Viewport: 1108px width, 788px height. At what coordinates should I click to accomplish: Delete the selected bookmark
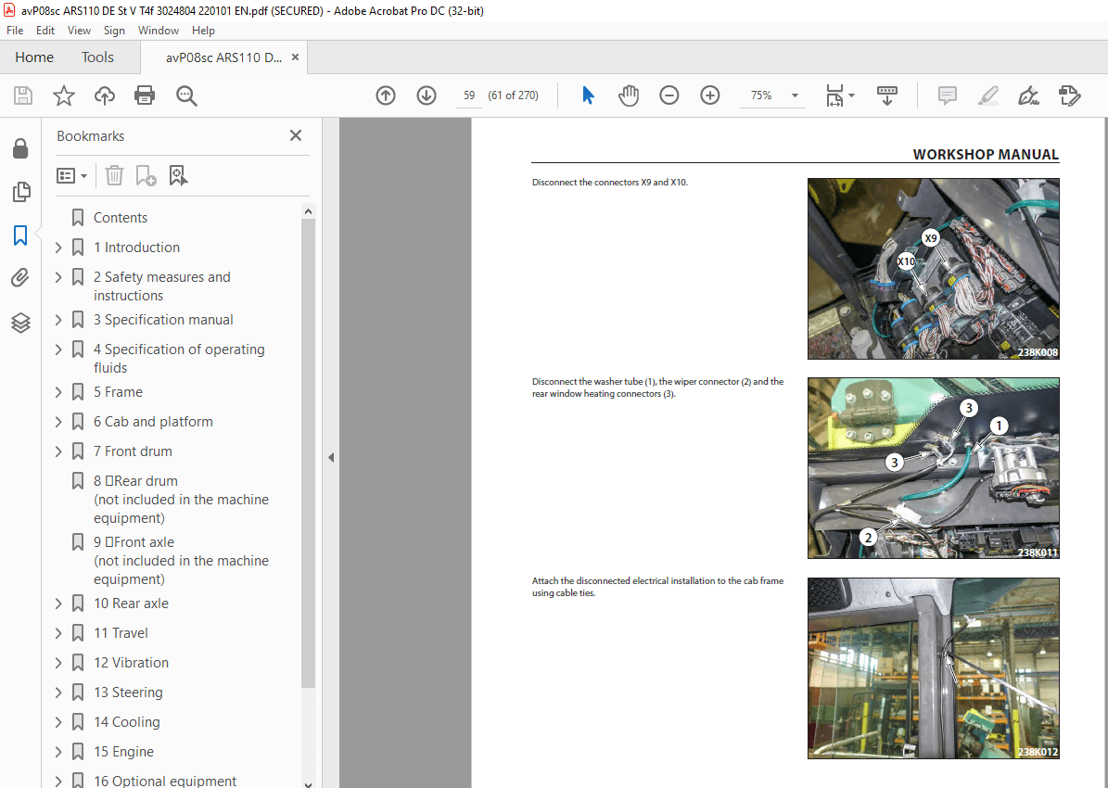click(x=113, y=175)
